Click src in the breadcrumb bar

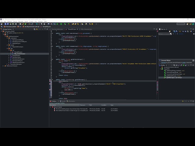pos(20,26)
